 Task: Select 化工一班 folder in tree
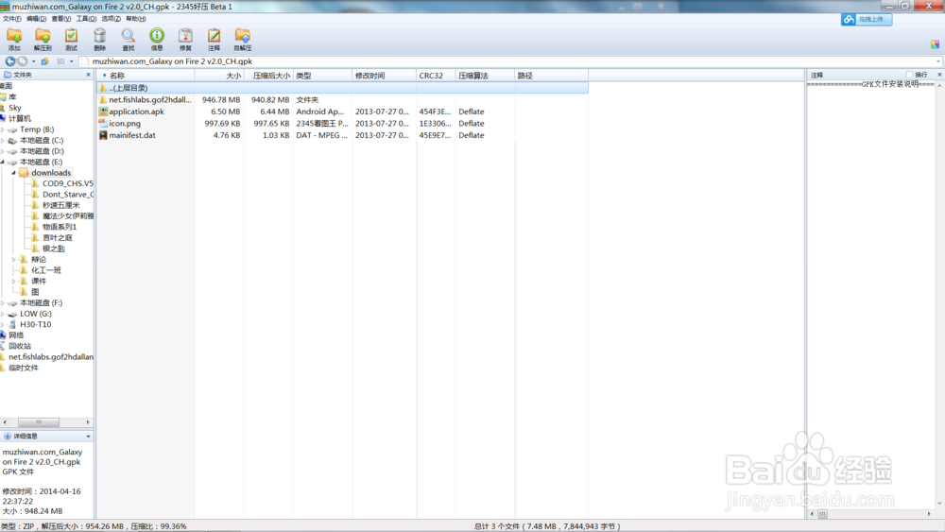pos(41,270)
